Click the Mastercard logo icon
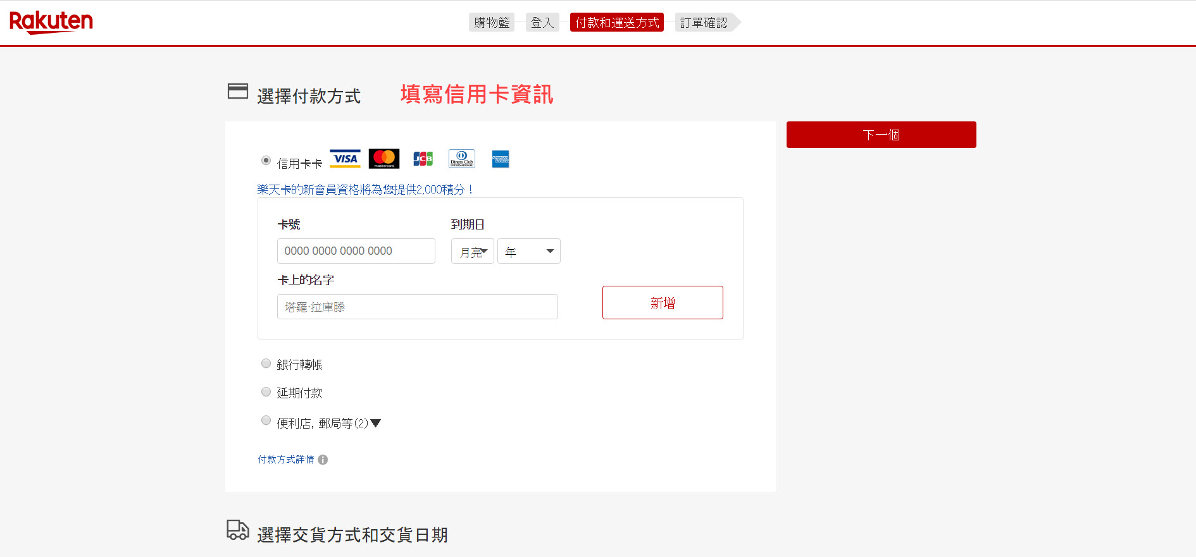 coord(384,159)
